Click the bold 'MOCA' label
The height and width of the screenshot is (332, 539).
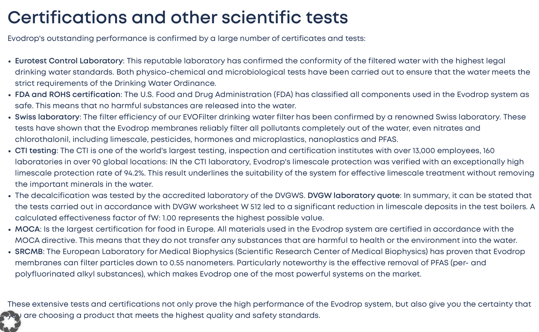coord(27,229)
